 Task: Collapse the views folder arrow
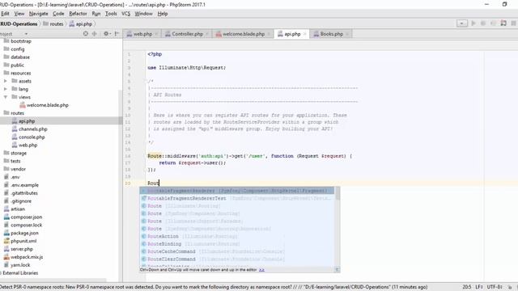6,97
